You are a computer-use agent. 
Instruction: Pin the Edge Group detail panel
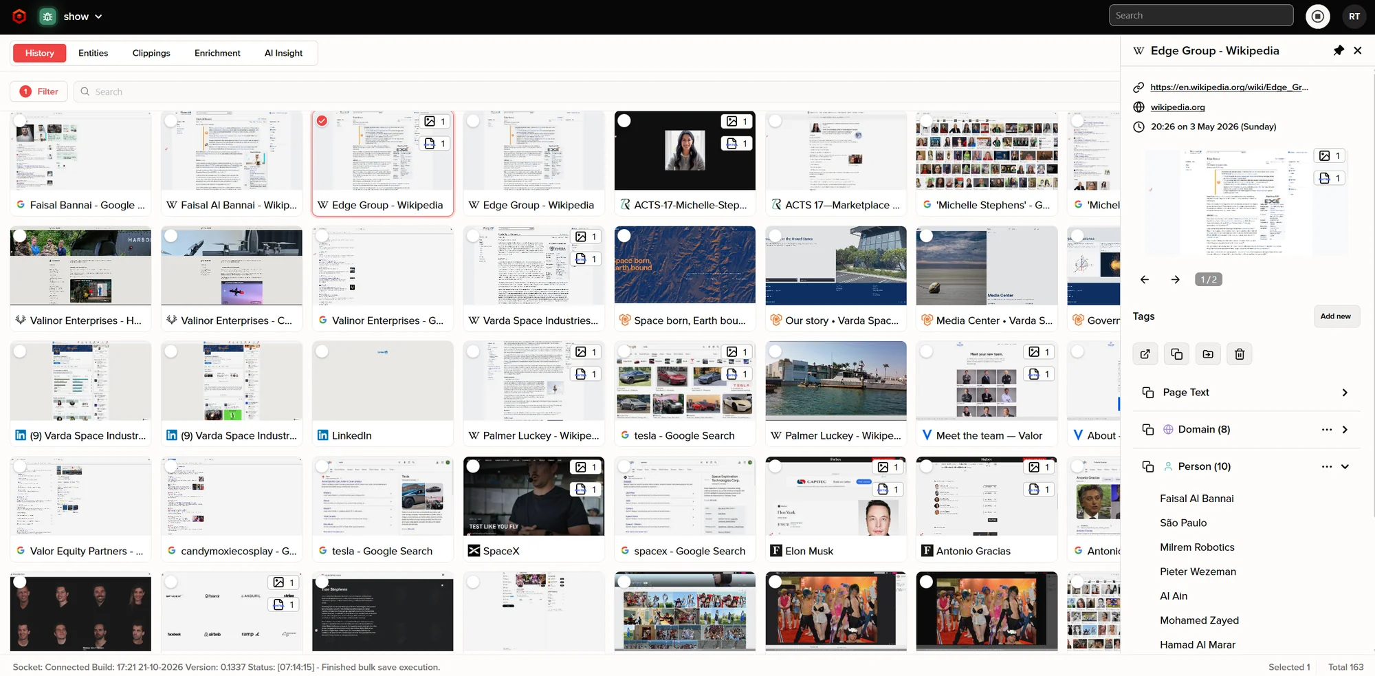[1338, 50]
